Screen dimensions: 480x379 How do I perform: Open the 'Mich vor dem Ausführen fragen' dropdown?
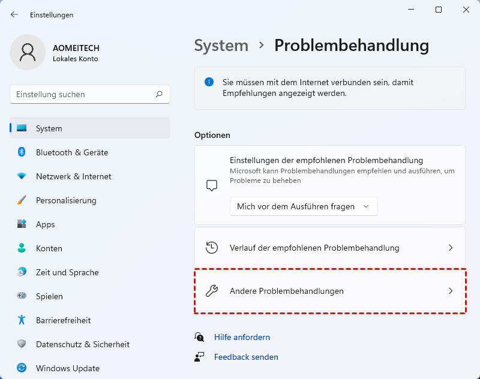point(304,206)
